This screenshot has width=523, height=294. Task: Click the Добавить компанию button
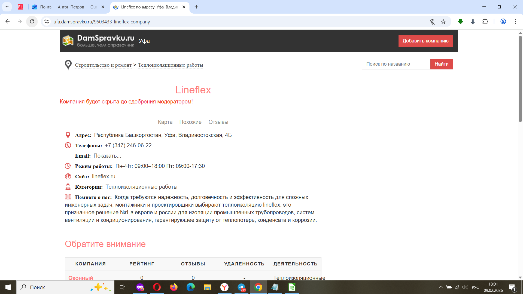point(425,41)
